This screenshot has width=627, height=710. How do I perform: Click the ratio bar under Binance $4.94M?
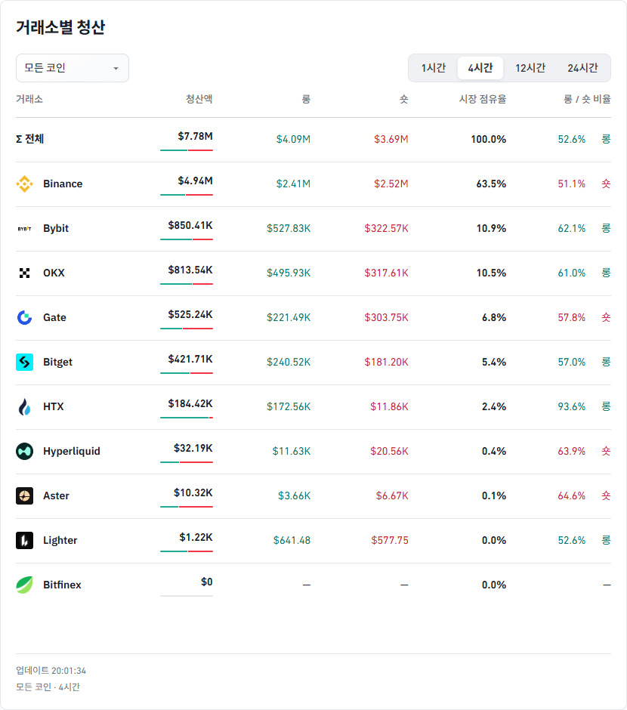[187, 195]
